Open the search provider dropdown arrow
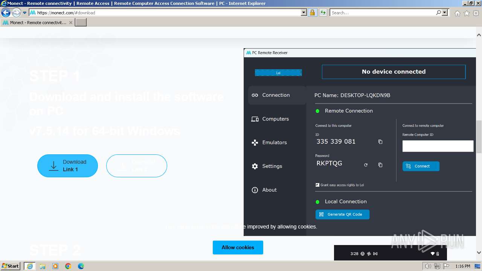482x271 pixels. (x=445, y=12)
